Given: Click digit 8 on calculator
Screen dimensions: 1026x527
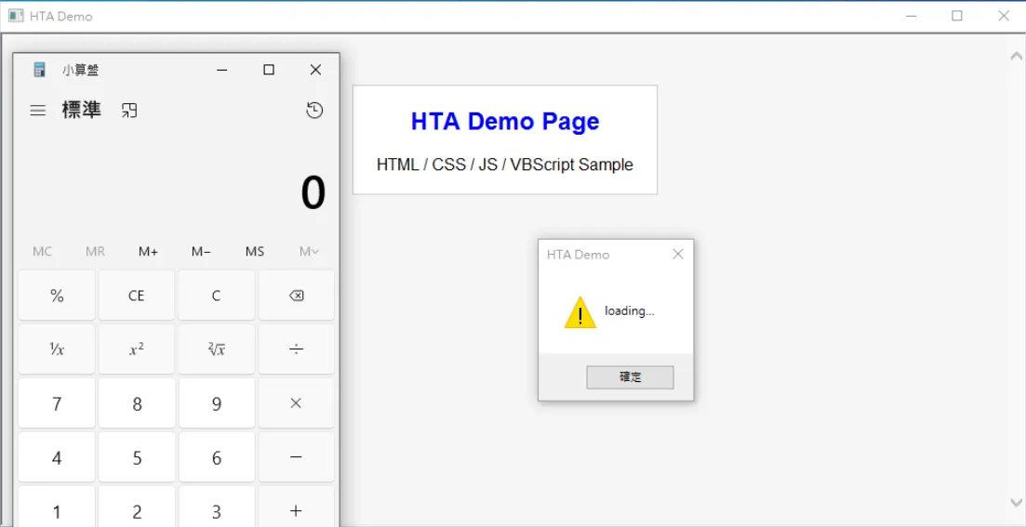Looking at the screenshot, I should tap(136, 403).
